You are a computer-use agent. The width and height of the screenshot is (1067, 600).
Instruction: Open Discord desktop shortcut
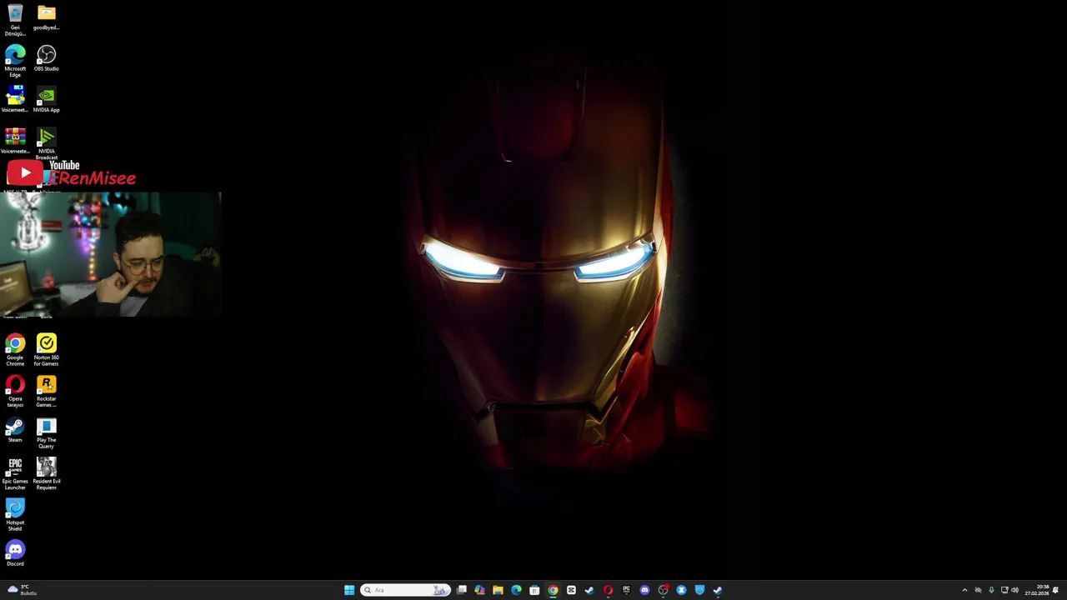(15, 554)
